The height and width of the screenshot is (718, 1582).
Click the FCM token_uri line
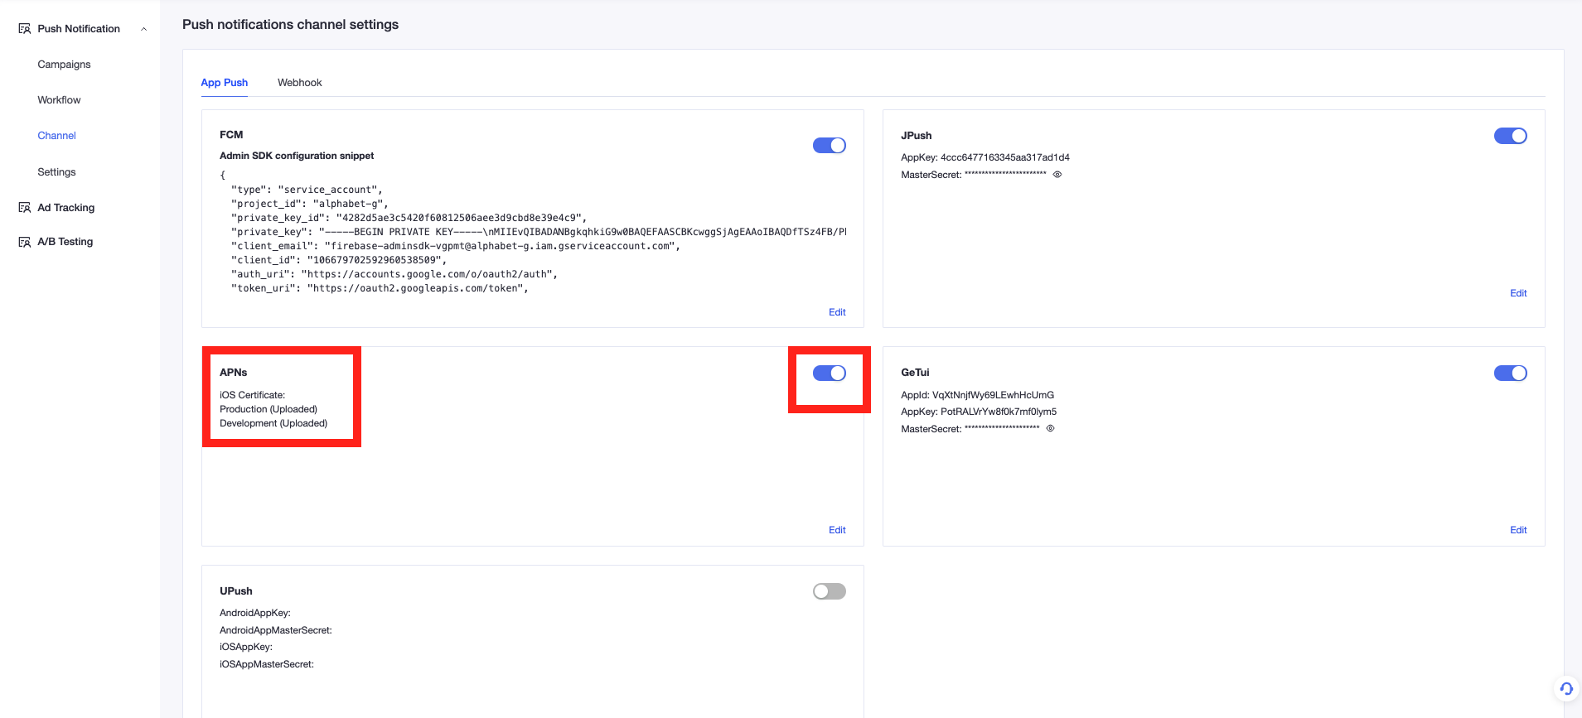point(380,288)
